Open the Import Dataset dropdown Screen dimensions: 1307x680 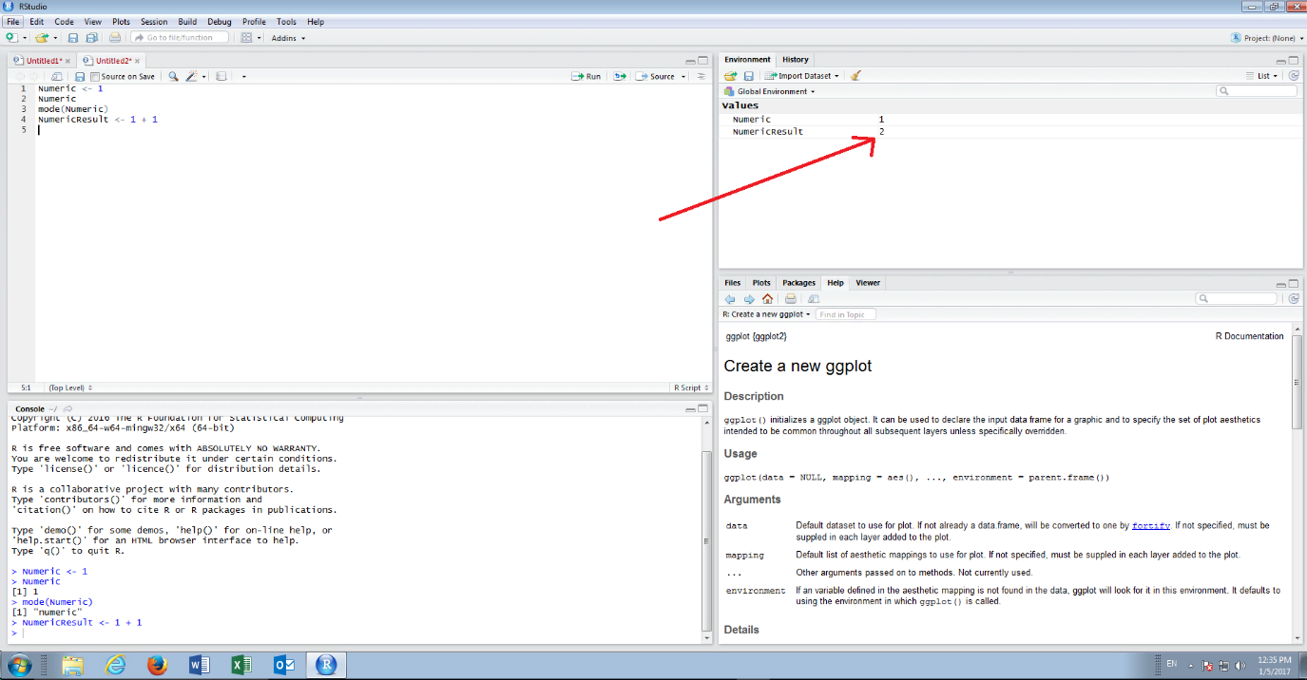point(802,76)
